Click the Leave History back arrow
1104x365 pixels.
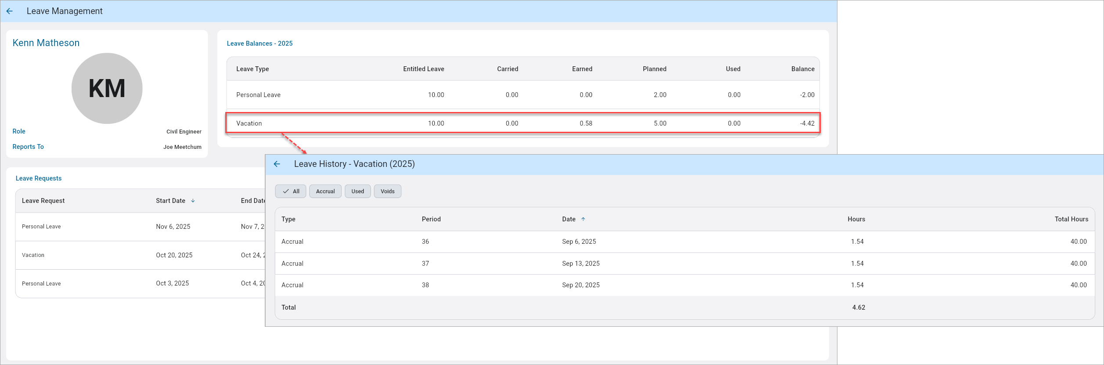coord(277,164)
